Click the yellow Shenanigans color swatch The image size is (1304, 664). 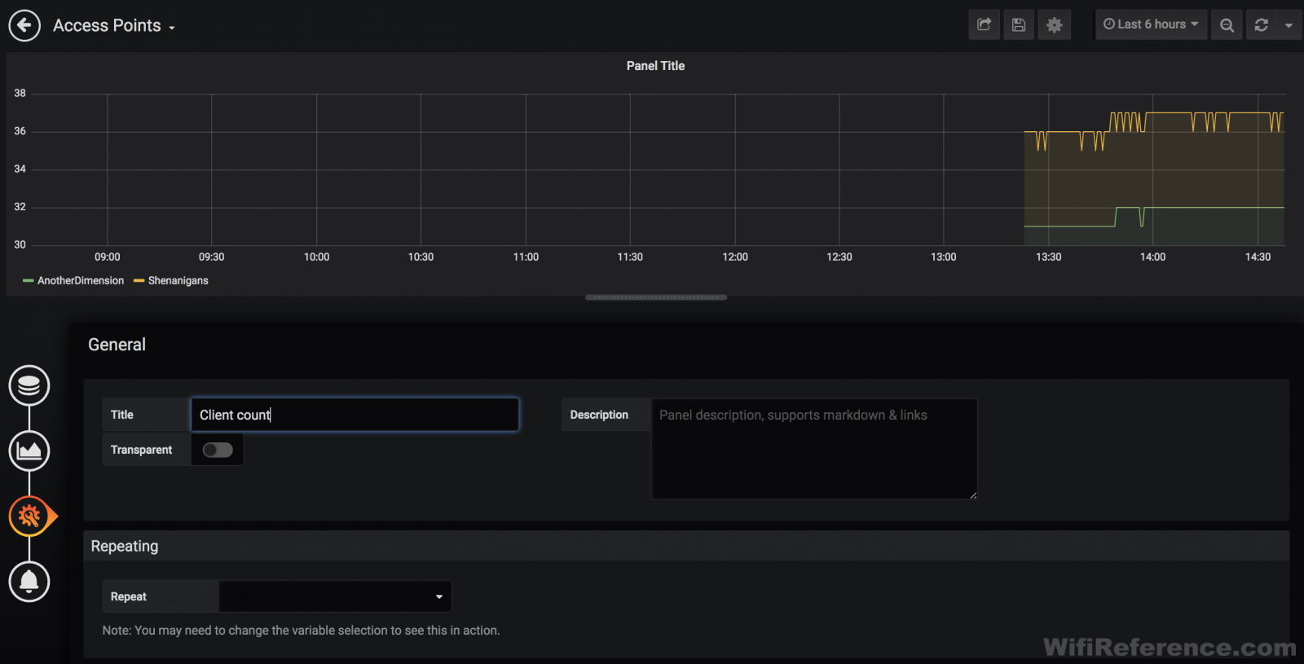pyautogui.click(x=139, y=280)
